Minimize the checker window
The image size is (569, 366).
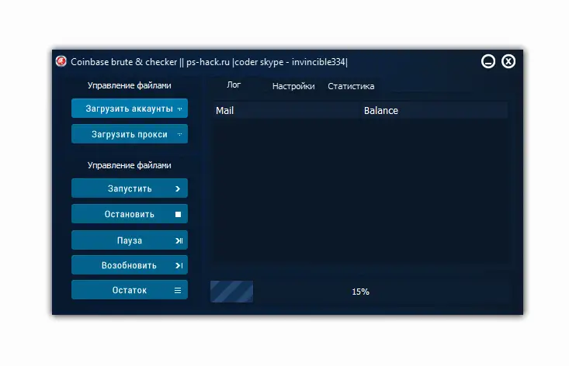click(488, 62)
